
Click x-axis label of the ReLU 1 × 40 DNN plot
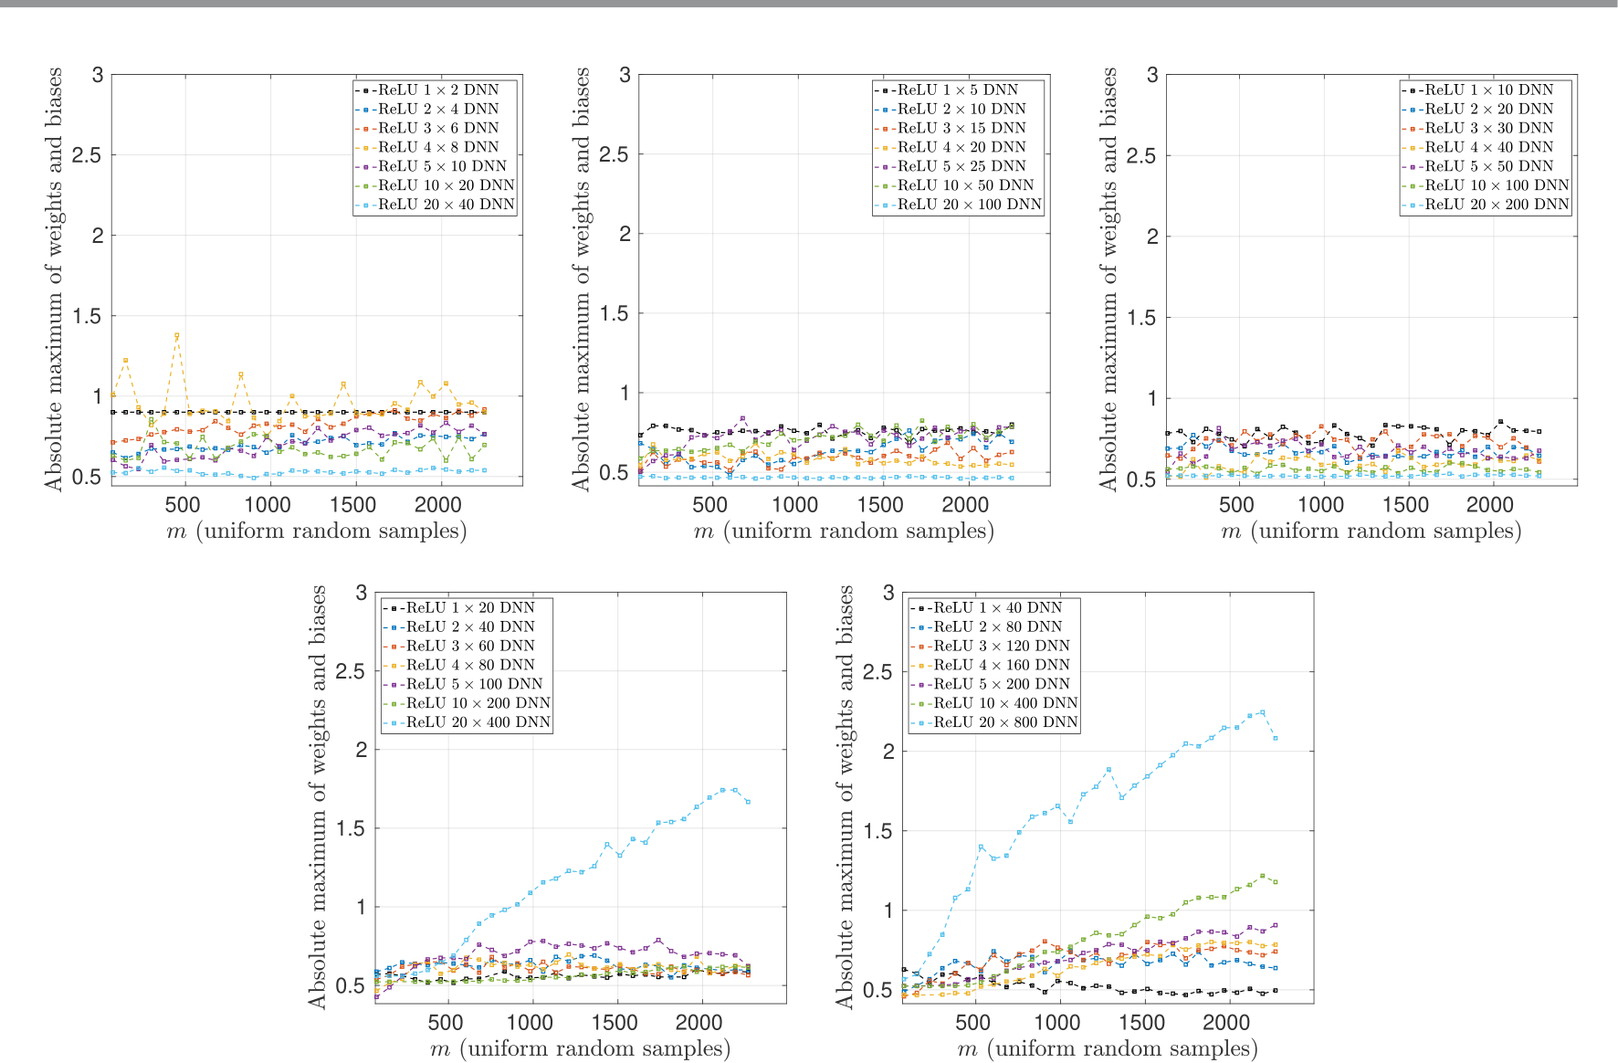1108,1049
